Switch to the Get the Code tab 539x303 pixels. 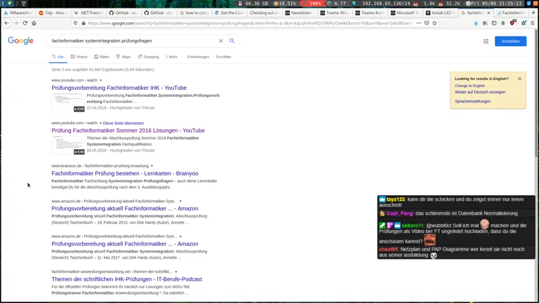click(x=229, y=13)
